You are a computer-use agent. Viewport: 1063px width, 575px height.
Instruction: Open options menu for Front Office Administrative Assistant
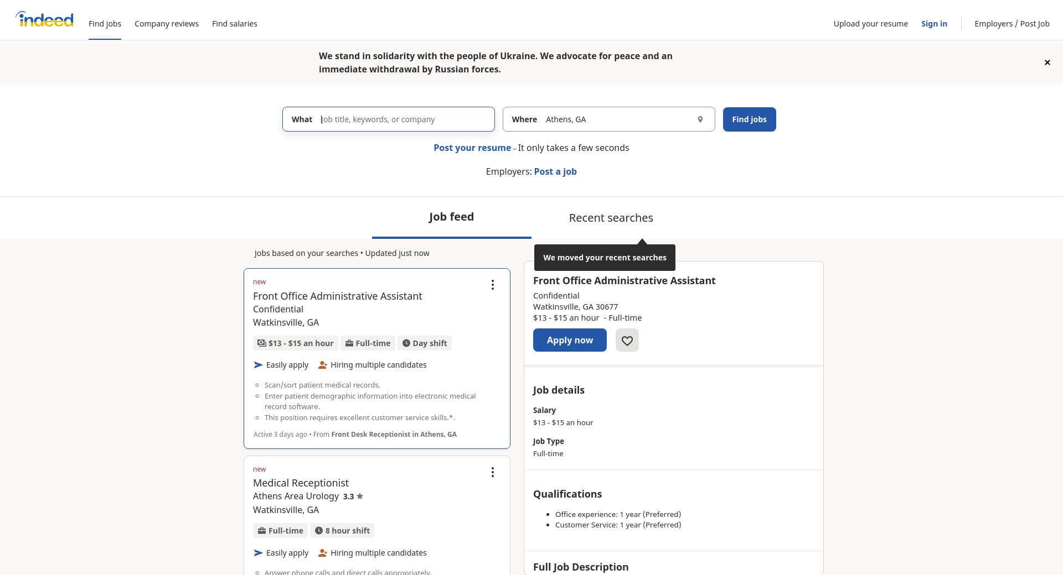click(x=492, y=285)
